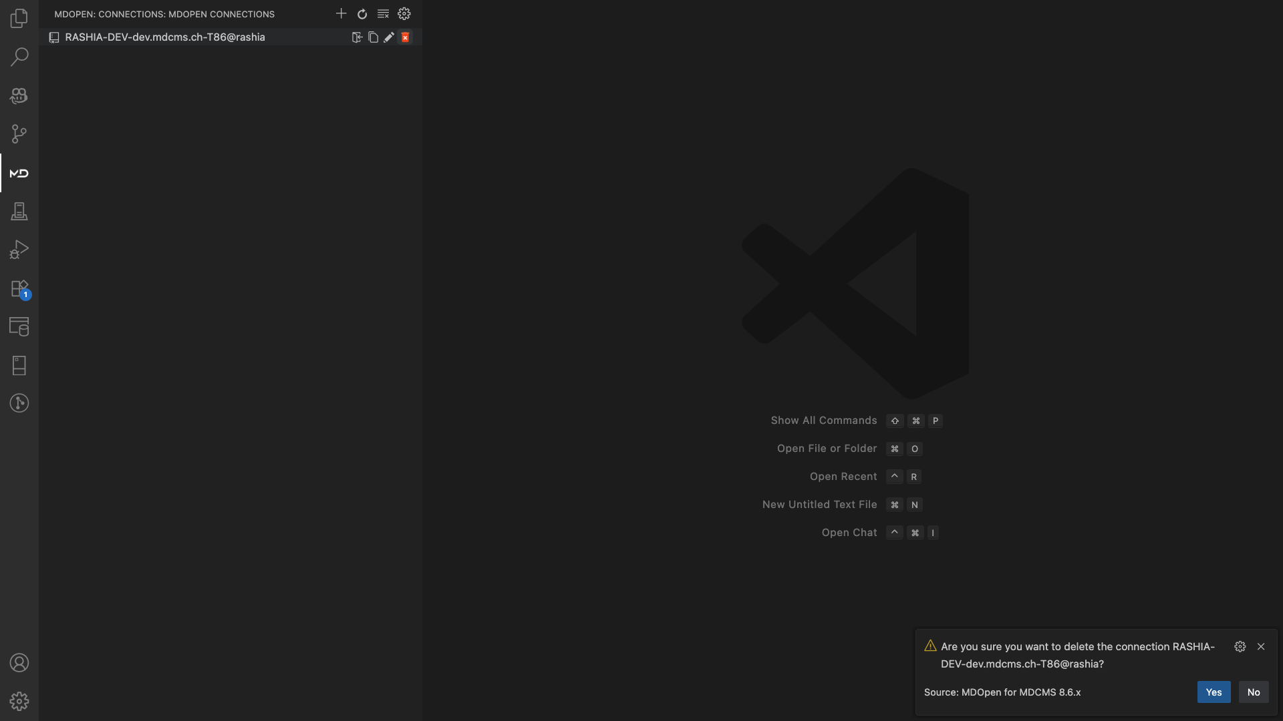Open the Source Control view
Screen dimensions: 1283x721
(19, 134)
